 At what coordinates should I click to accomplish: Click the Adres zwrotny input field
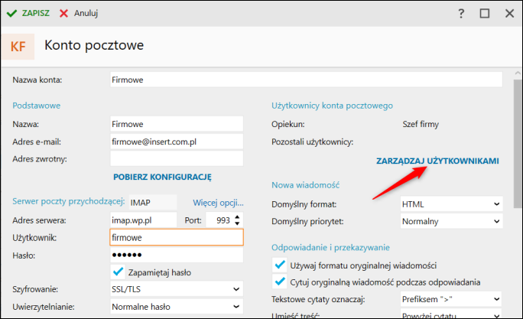click(x=177, y=158)
